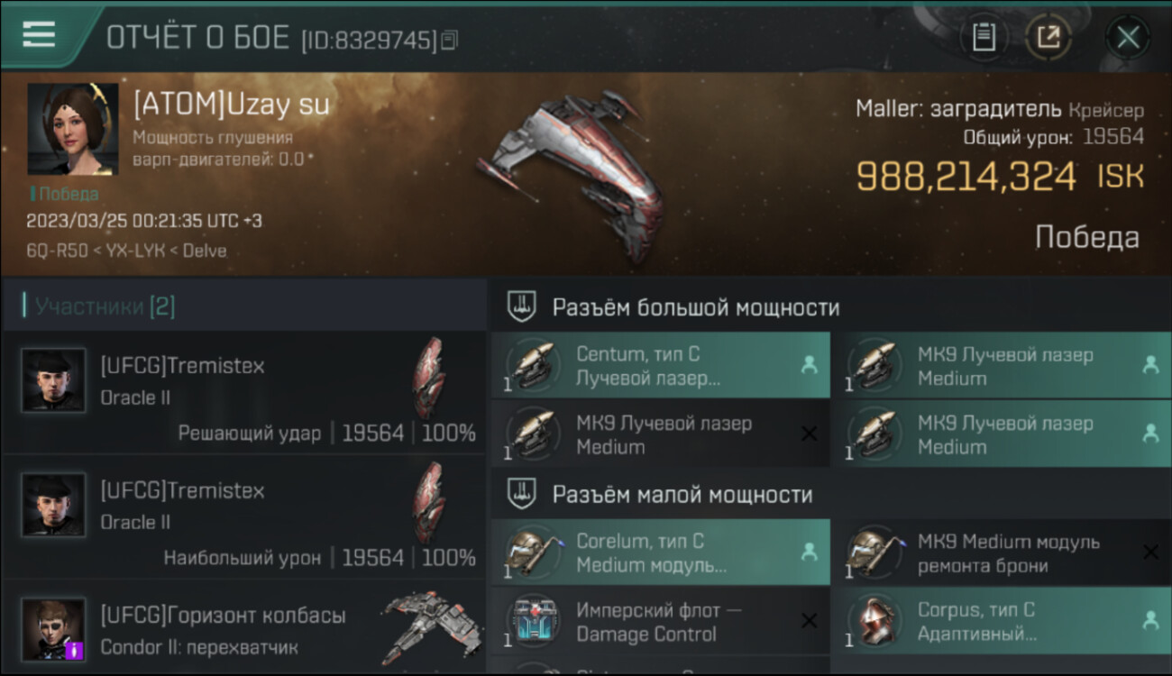1172x676 pixels.
Task: Select the Corpus type C adaptive module
Action: pos(1003,622)
